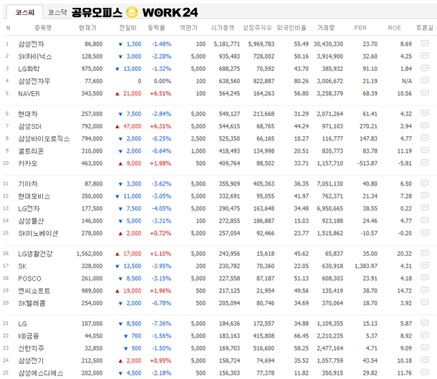The image size is (437, 379).
Task: Open discussion icon for 21 LG row
Action: pos(424,323)
